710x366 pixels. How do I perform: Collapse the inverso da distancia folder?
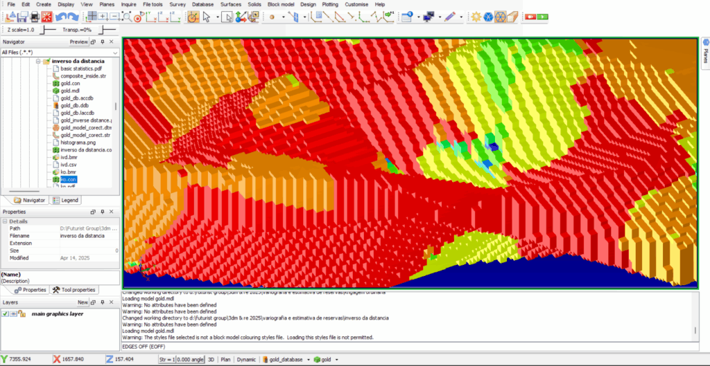(x=39, y=61)
